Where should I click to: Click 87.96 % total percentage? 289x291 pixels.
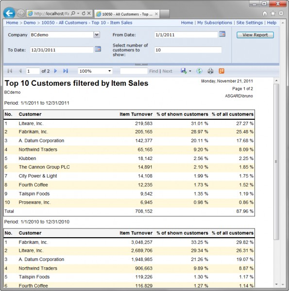[245, 211]
